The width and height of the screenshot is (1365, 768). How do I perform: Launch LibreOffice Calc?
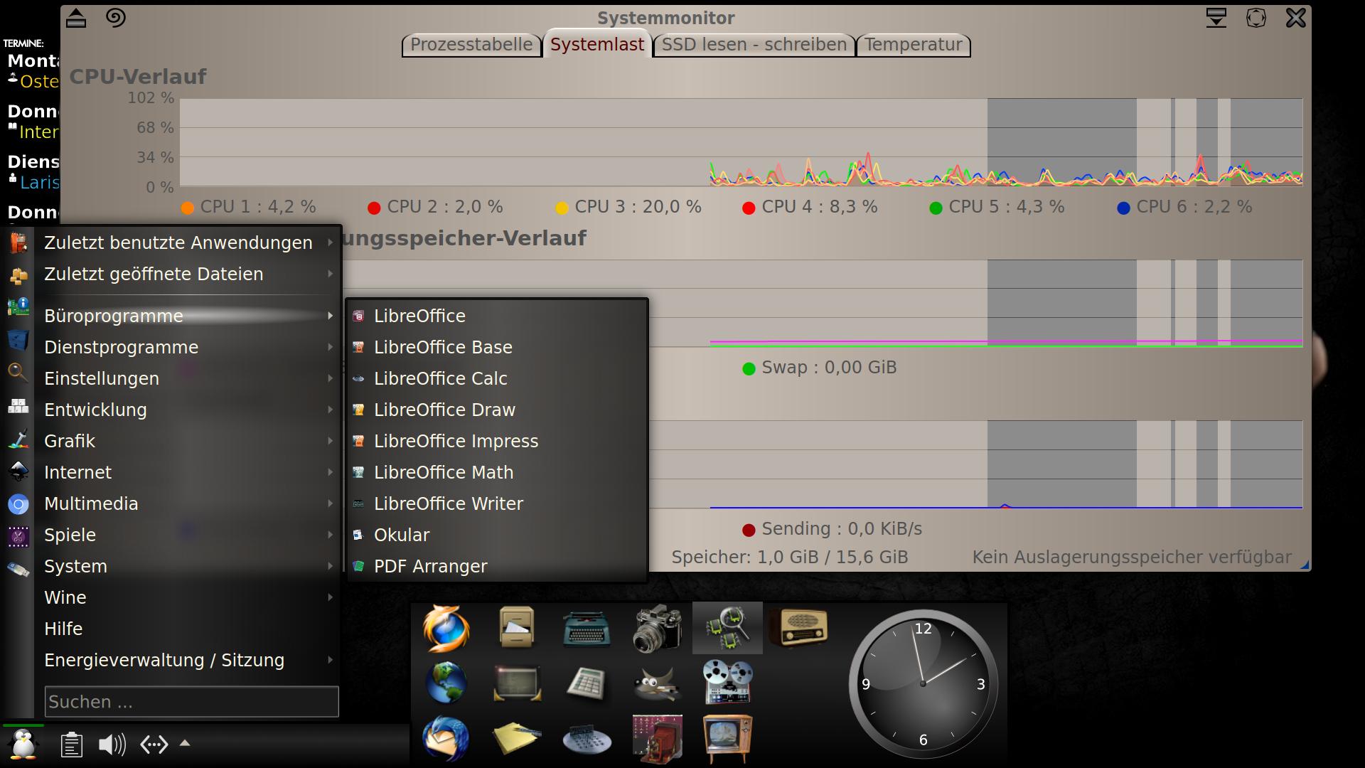point(497,378)
